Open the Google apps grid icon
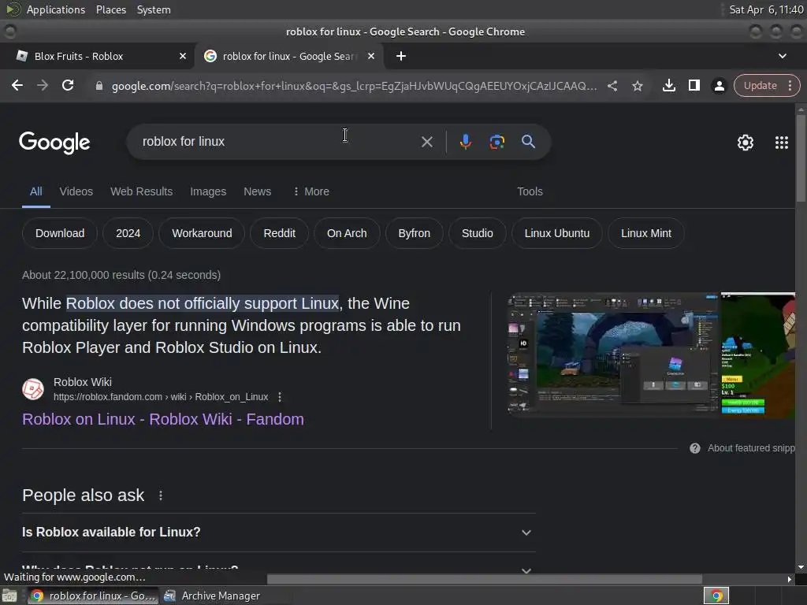807x605 pixels. pos(781,143)
